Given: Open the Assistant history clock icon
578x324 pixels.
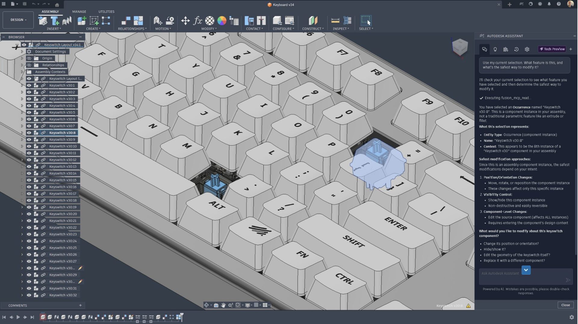Looking at the screenshot, I should point(516,49).
